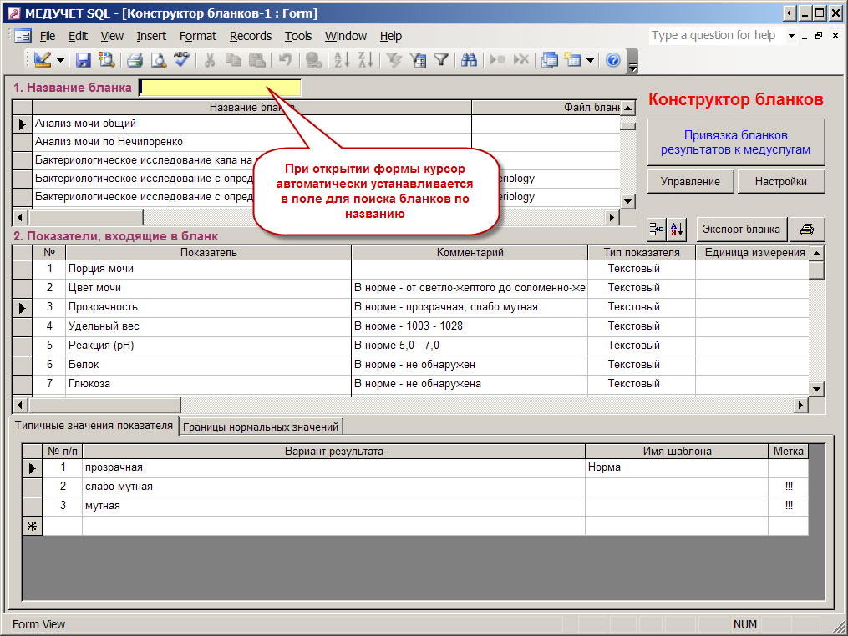The image size is (848, 636).
Task: Click the Управление button
Action: tap(690, 182)
